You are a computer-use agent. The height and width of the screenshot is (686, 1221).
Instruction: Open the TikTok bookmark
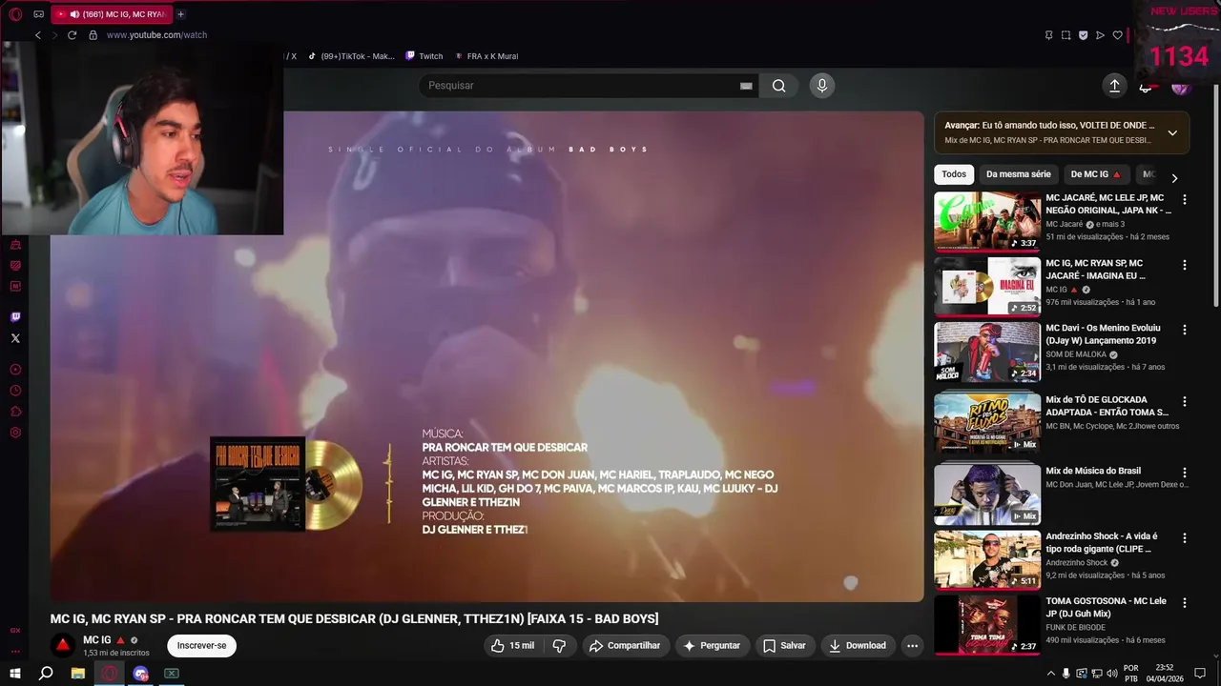coord(351,56)
